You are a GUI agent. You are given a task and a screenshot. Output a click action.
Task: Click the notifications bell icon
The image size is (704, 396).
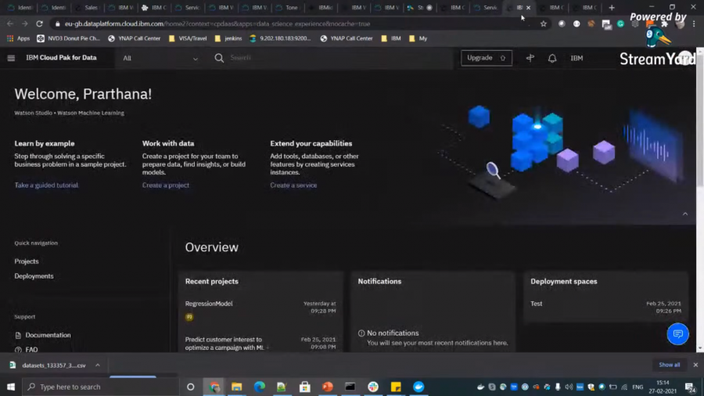click(x=552, y=58)
